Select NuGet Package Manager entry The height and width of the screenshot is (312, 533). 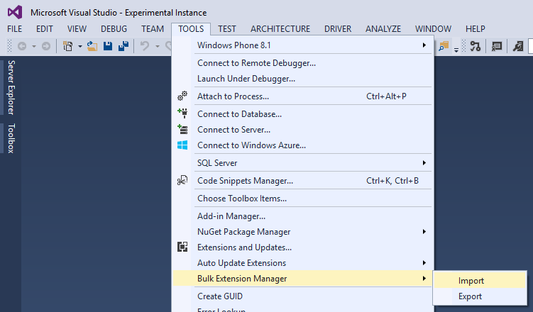click(x=302, y=232)
